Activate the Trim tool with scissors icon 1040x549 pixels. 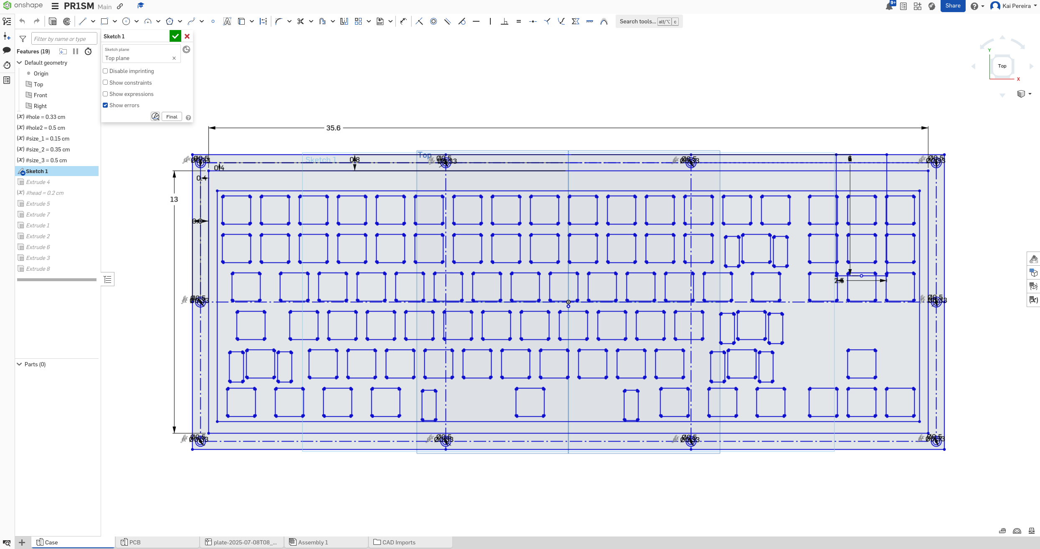[x=300, y=21]
